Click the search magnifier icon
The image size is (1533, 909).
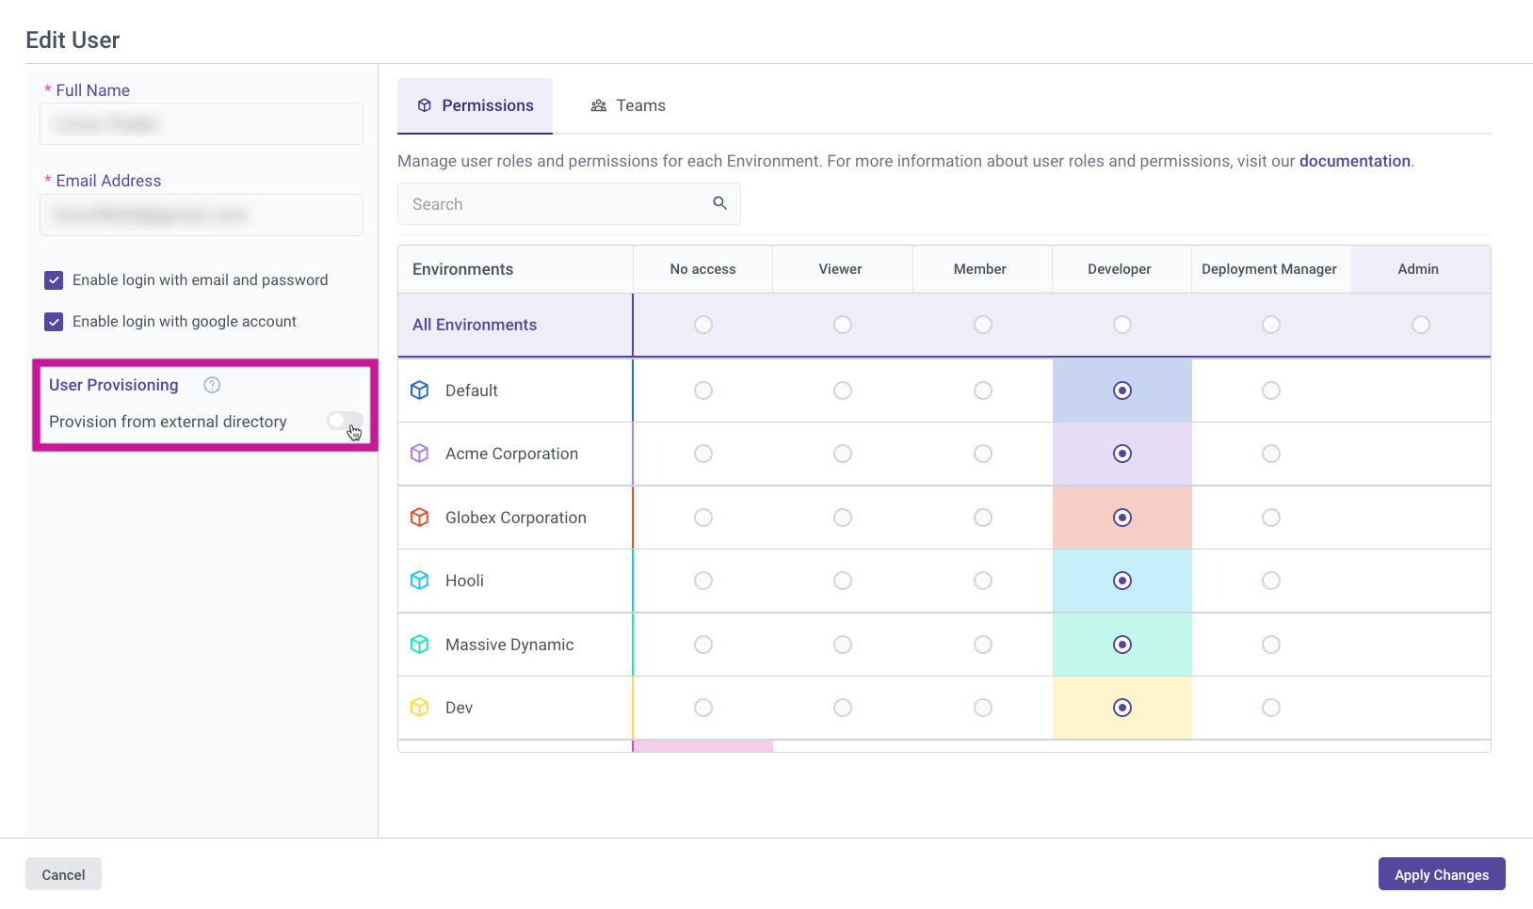719,203
